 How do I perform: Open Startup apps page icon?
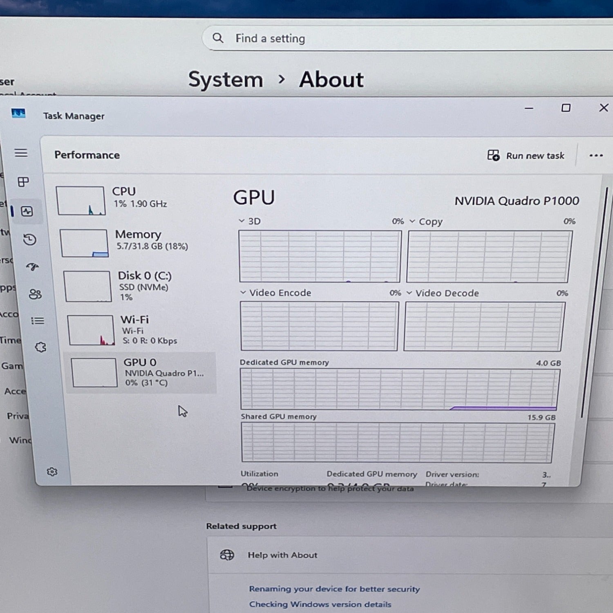click(32, 267)
